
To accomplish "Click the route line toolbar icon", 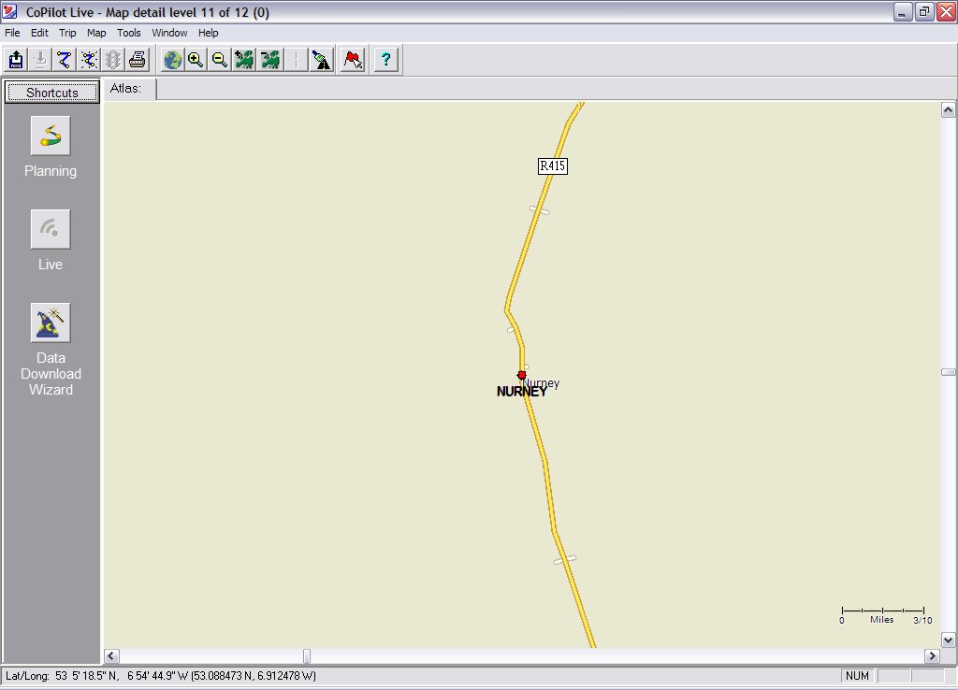I will coord(65,60).
